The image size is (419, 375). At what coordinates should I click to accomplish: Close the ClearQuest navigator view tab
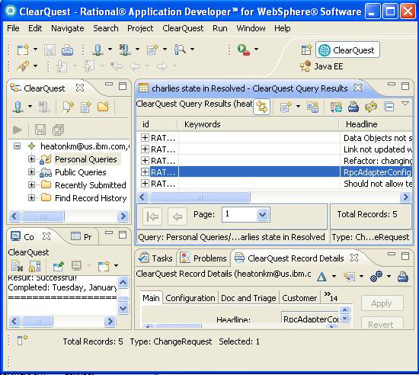click(80, 88)
